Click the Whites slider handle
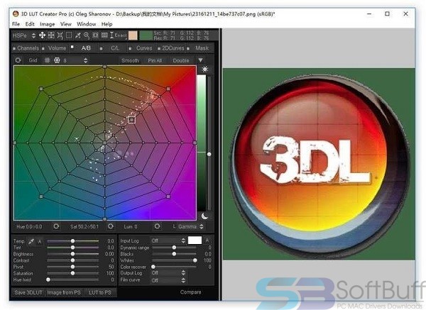The width and height of the screenshot is (426, 310). [x=195, y=260]
